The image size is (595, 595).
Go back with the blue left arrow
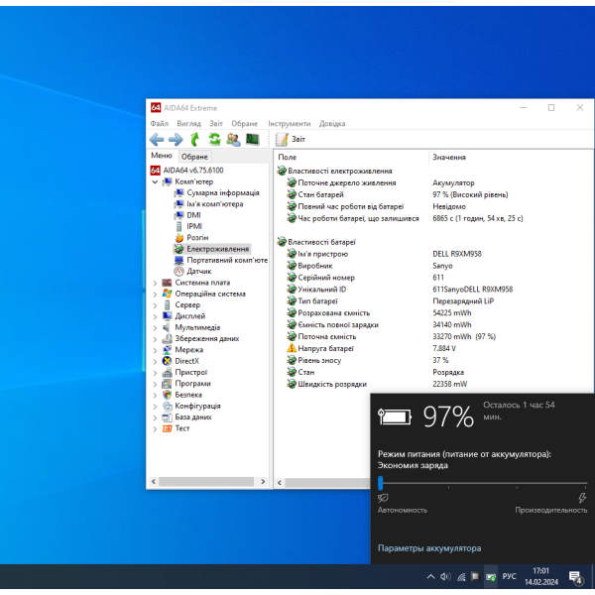157,140
